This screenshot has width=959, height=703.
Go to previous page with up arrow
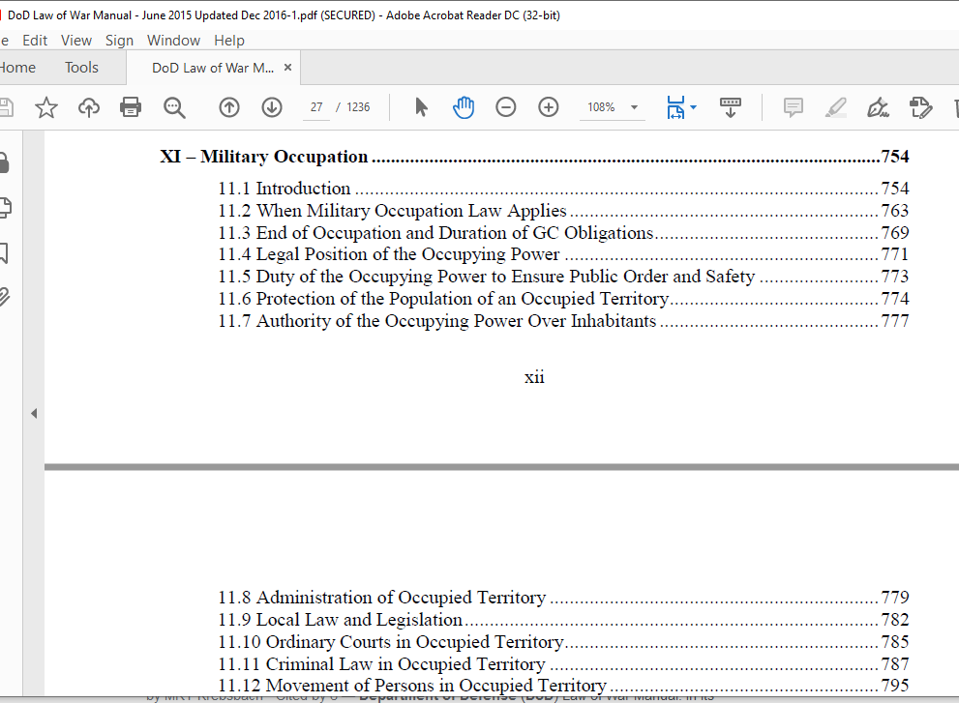[229, 107]
